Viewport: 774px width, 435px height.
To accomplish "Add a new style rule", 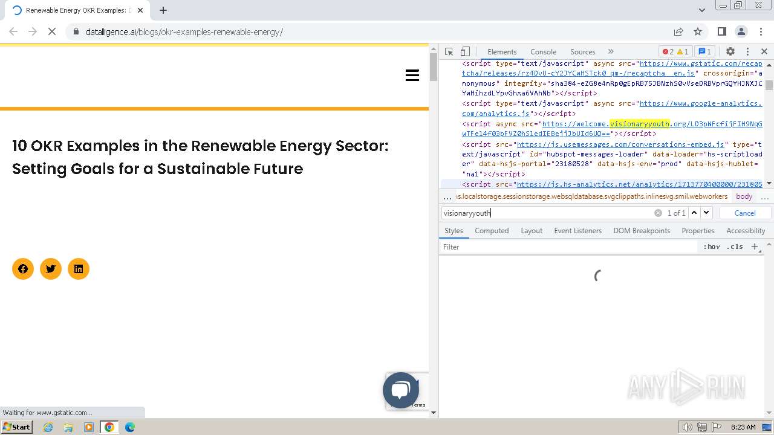I will pyautogui.click(x=755, y=246).
